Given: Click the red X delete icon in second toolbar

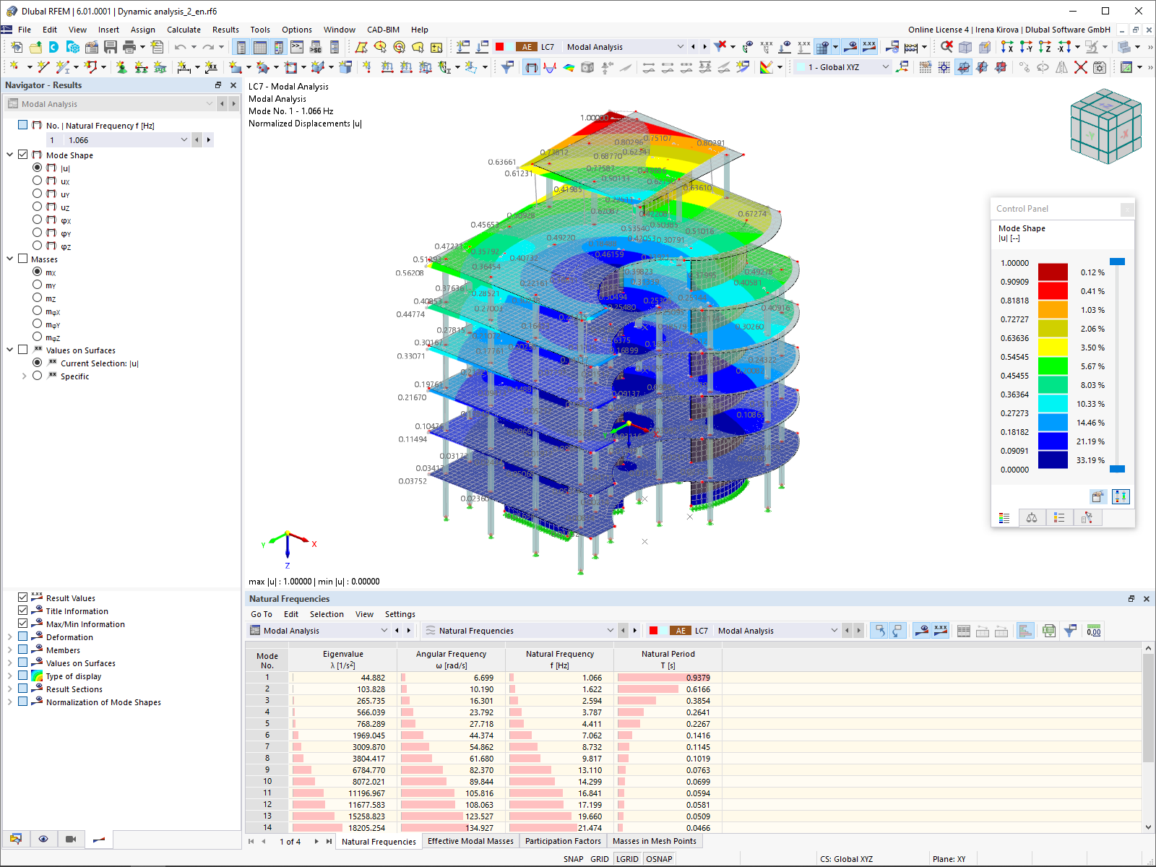Looking at the screenshot, I should [1081, 67].
